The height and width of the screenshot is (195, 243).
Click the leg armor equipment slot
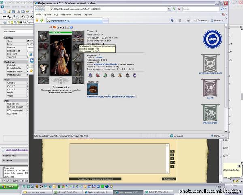[78, 69]
